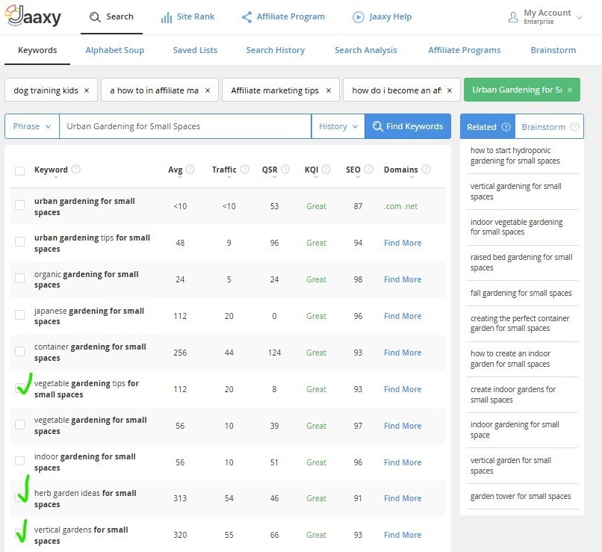602x552 pixels.
Task: Click the Keyword column help icon
Action: (x=76, y=169)
